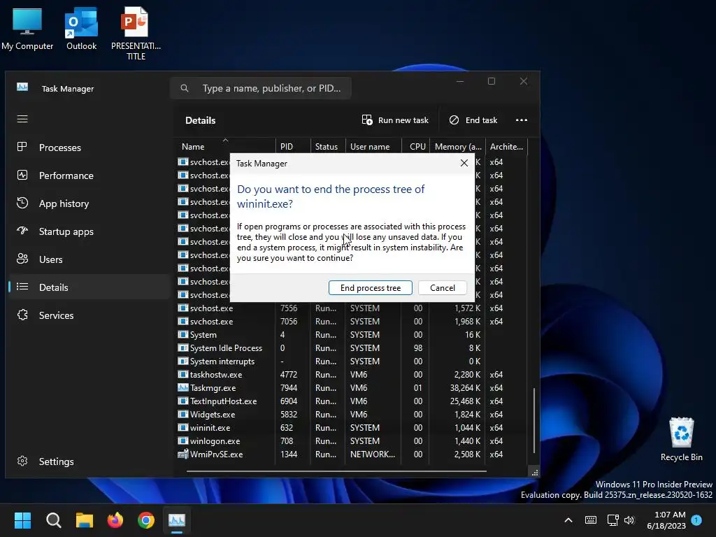Open App history in the sidebar
The height and width of the screenshot is (537, 716).
pyautogui.click(x=89, y=203)
